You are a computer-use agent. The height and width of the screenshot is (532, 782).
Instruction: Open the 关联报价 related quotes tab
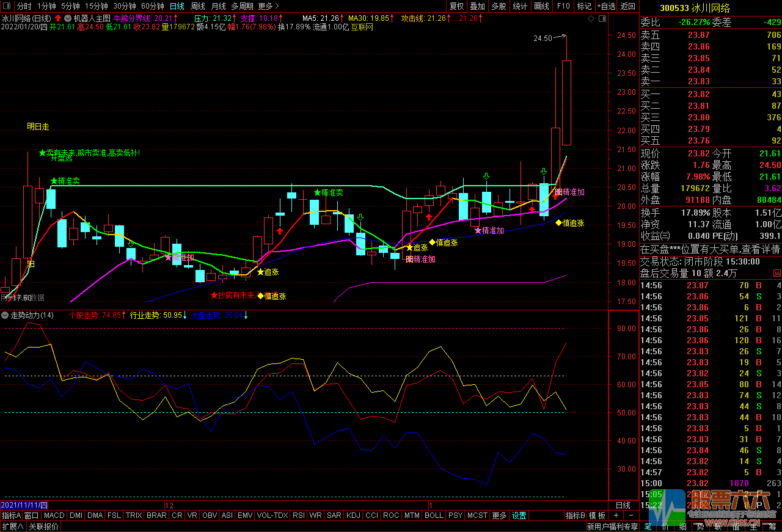pyautogui.click(x=44, y=527)
